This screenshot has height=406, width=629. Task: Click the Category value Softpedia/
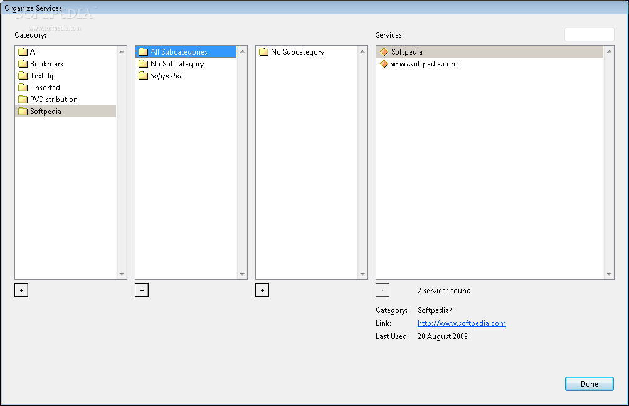(435, 310)
